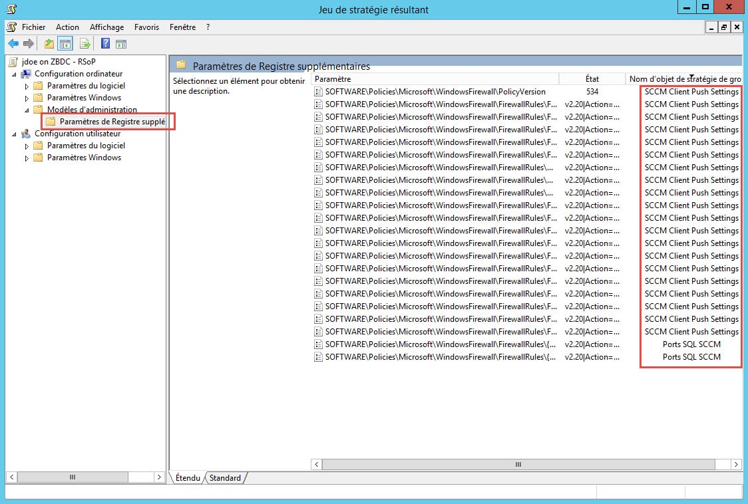Expand Paramètres du logiciel under Configuration utilisateur
Image resolution: width=748 pixels, height=504 pixels.
(27, 146)
